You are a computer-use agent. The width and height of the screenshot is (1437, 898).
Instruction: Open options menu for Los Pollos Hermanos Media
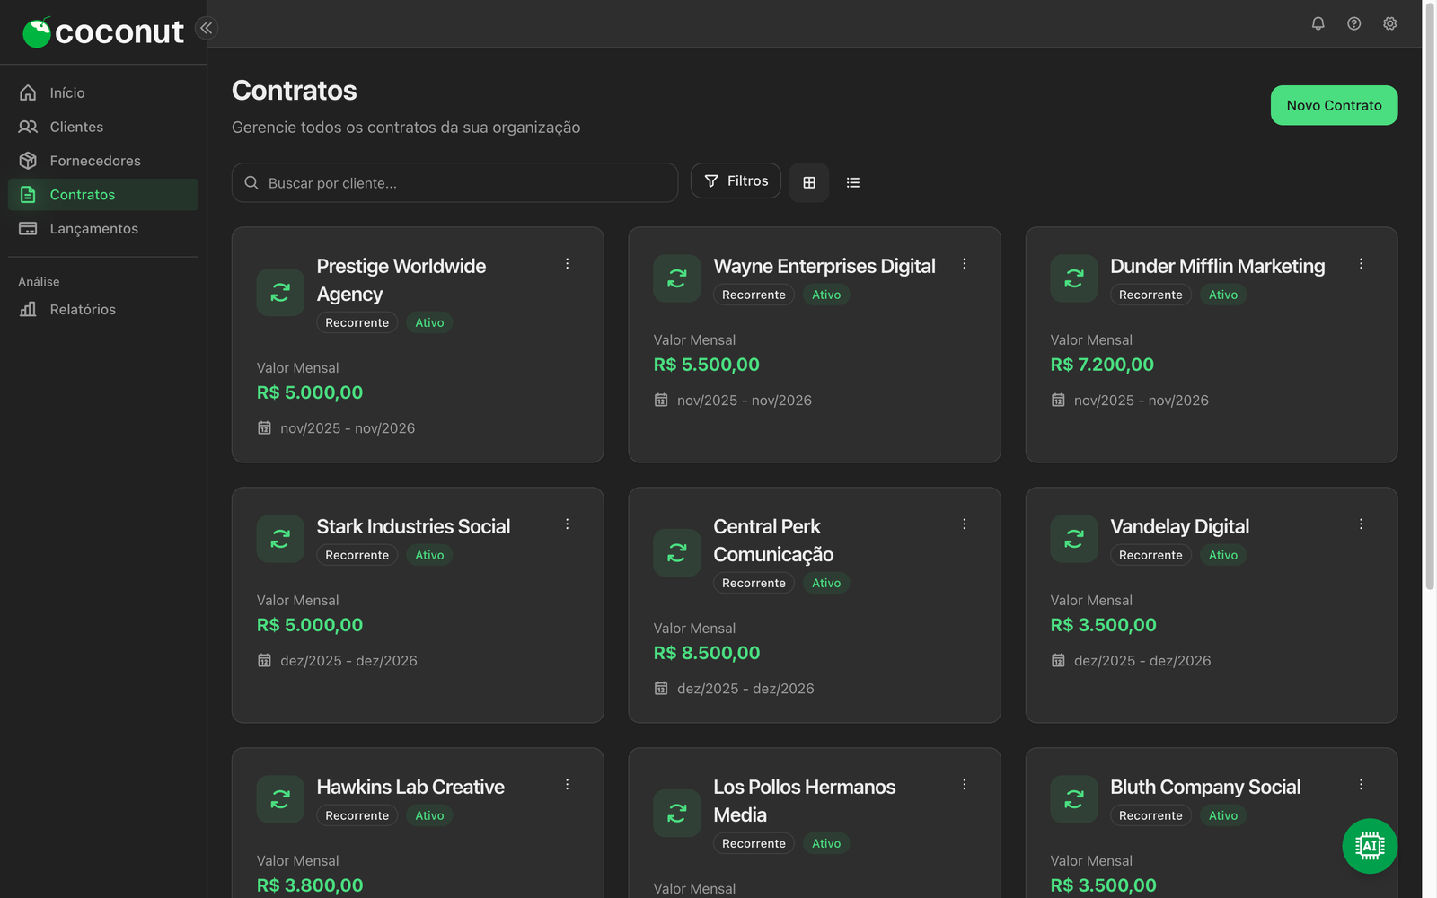(x=965, y=785)
